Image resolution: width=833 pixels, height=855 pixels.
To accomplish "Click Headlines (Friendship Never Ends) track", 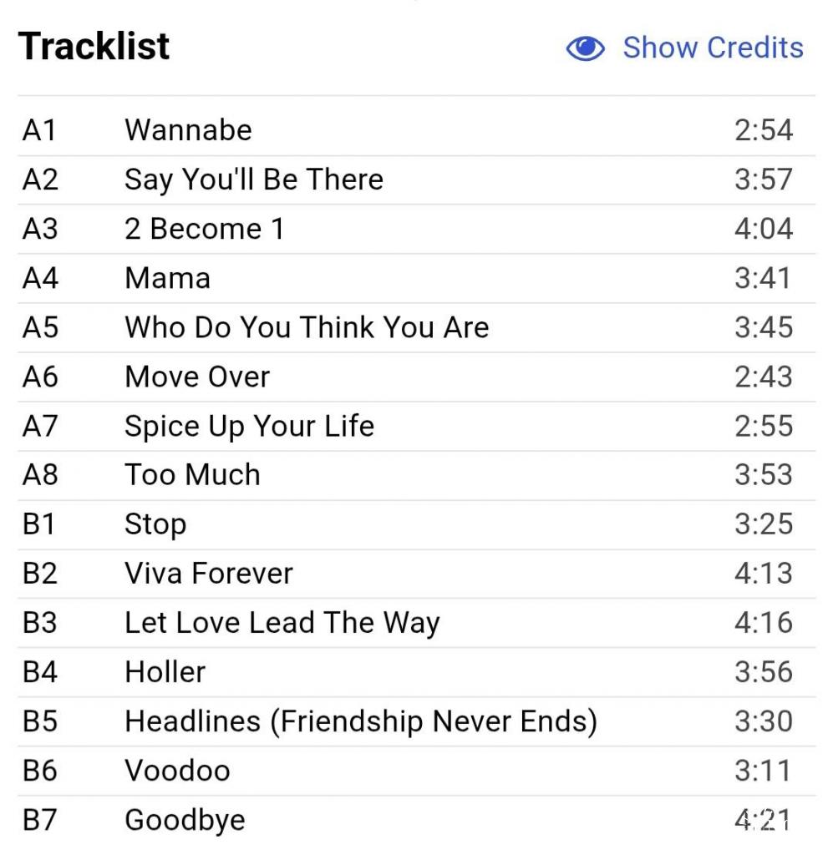I will pos(361,721).
